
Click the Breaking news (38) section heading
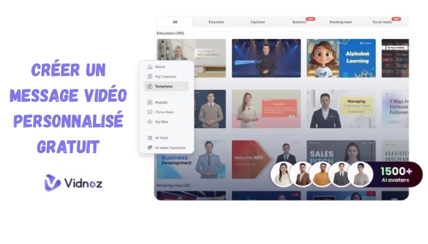[174, 185]
